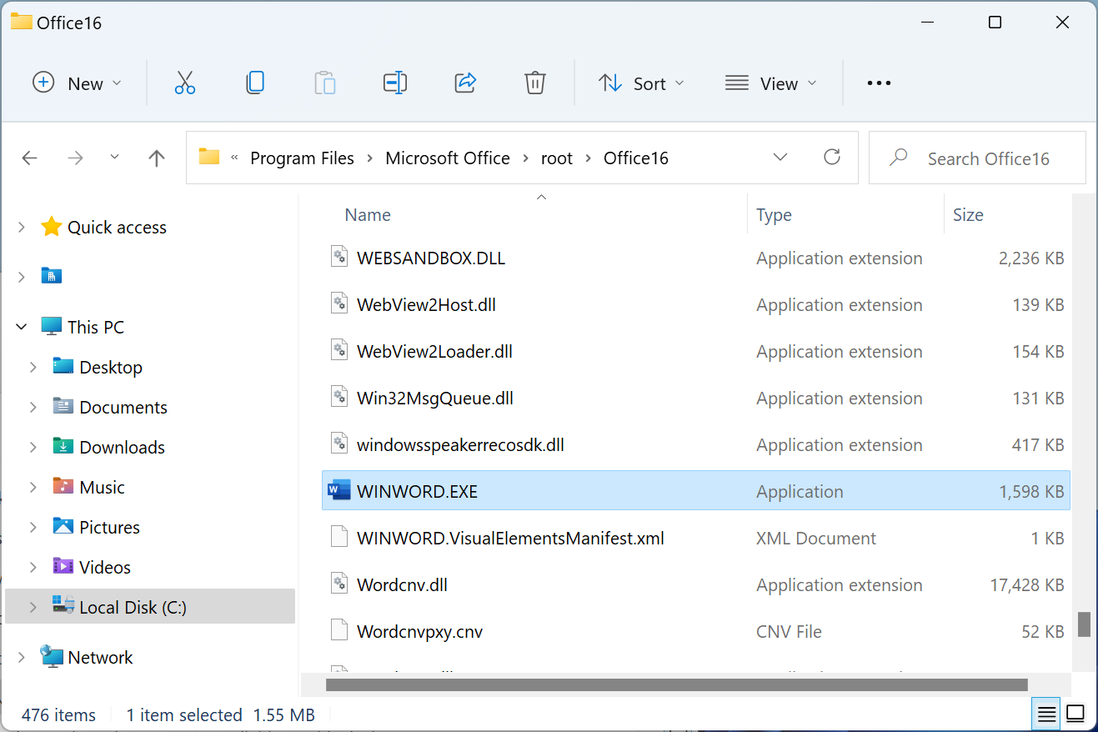The image size is (1098, 732).
Task: Click the WINWORD.EXE Word icon
Action: click(338, 491)
